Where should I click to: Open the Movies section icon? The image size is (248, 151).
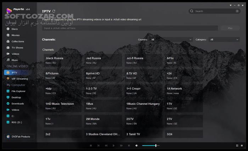8,35
